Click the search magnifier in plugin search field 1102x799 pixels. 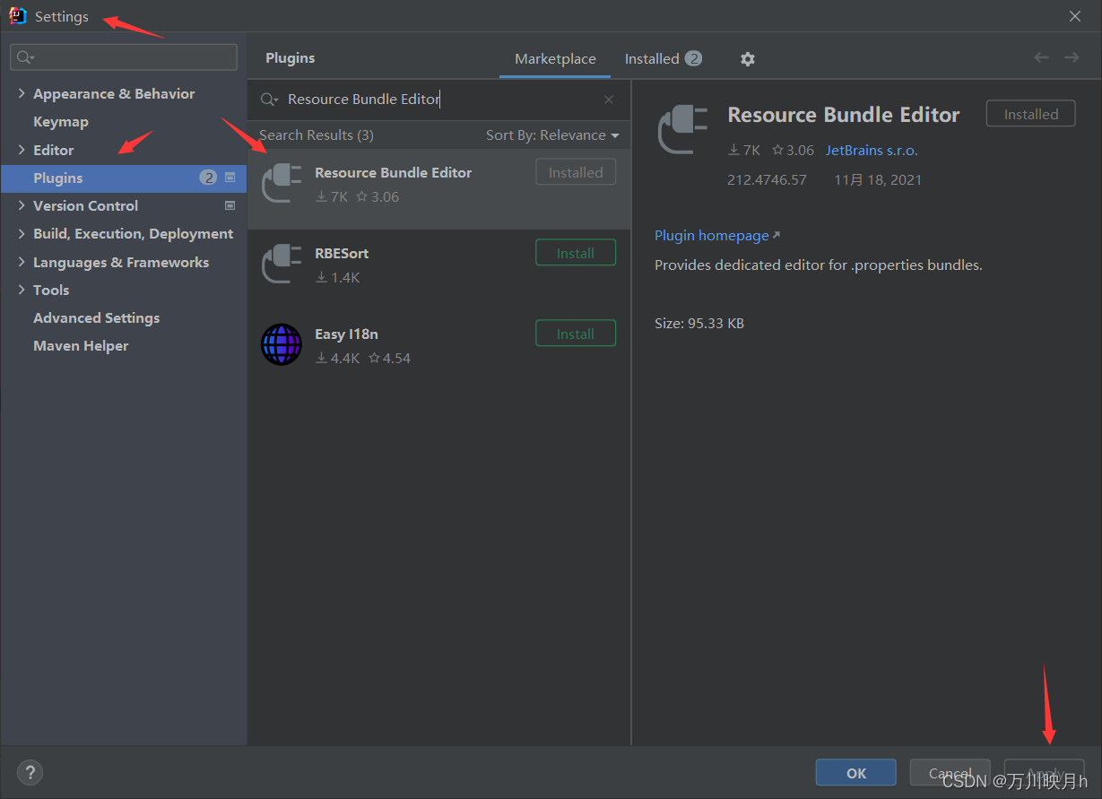click(269, 100)
